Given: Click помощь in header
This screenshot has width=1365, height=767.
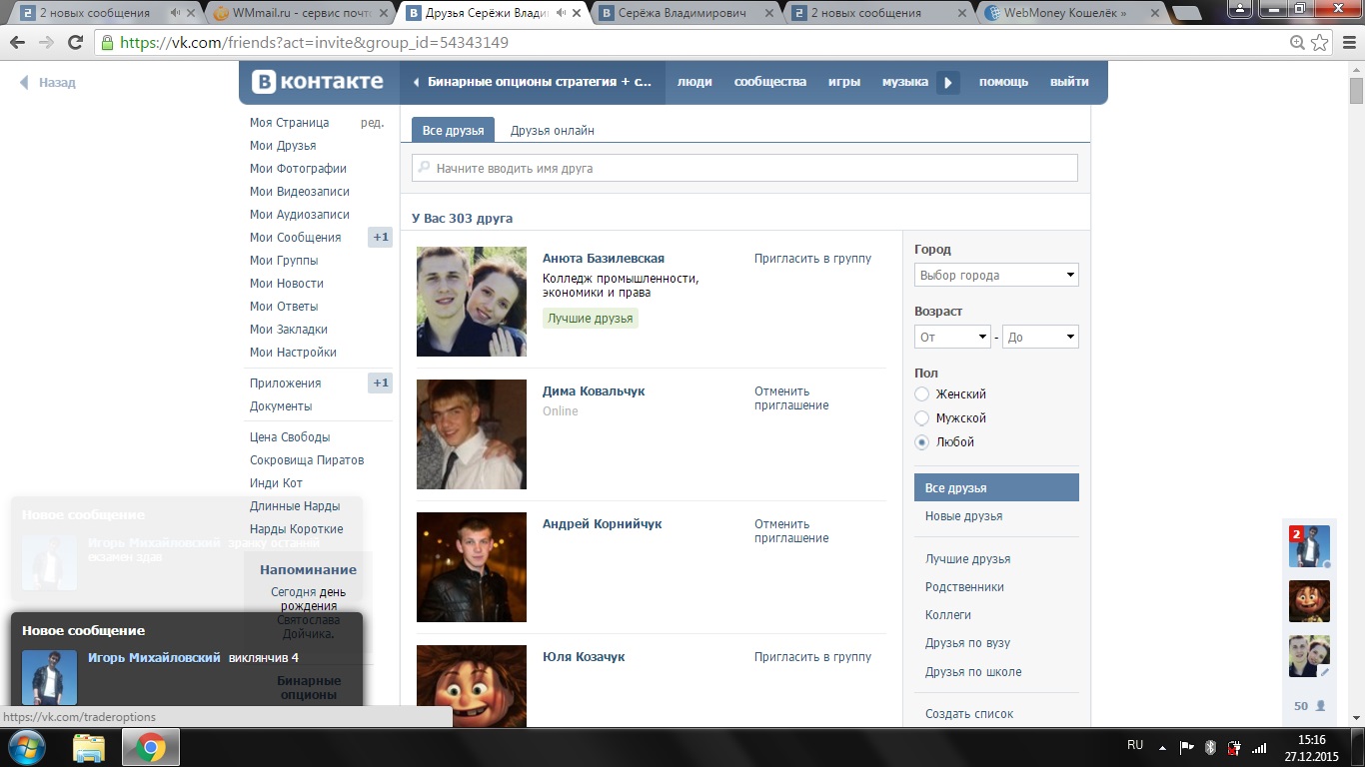Looking at the screenshot, I should click(x=1003, y=82).
